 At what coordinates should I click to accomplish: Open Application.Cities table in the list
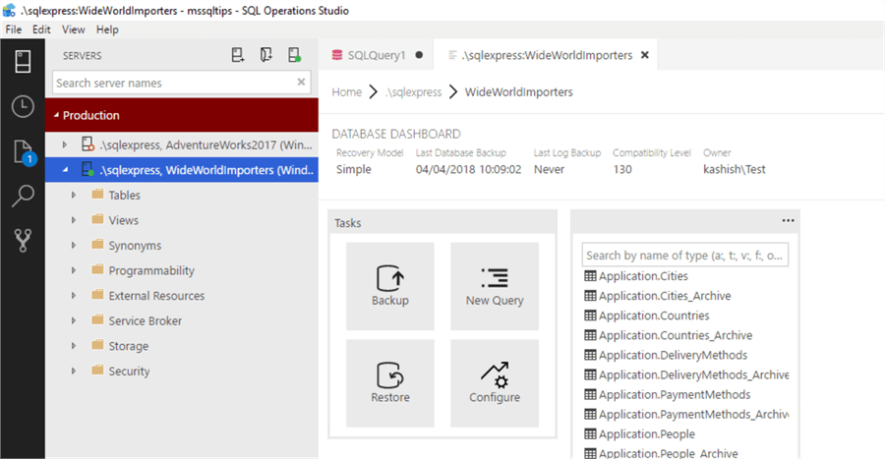click(x=644, y=276)
